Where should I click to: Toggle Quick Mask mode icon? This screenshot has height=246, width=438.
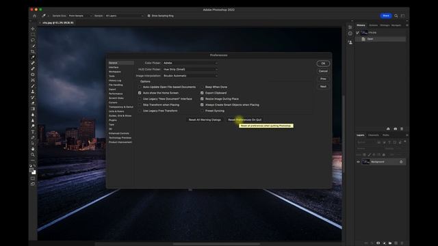click(33, 178)
